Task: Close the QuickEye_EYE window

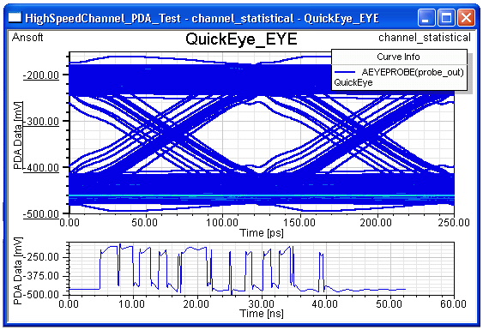Action: click(x=466, y=17)
